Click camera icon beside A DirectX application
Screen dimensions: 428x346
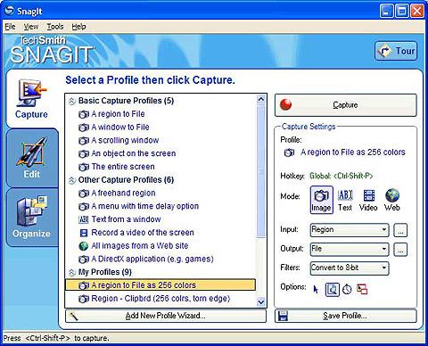pos(84,259)
